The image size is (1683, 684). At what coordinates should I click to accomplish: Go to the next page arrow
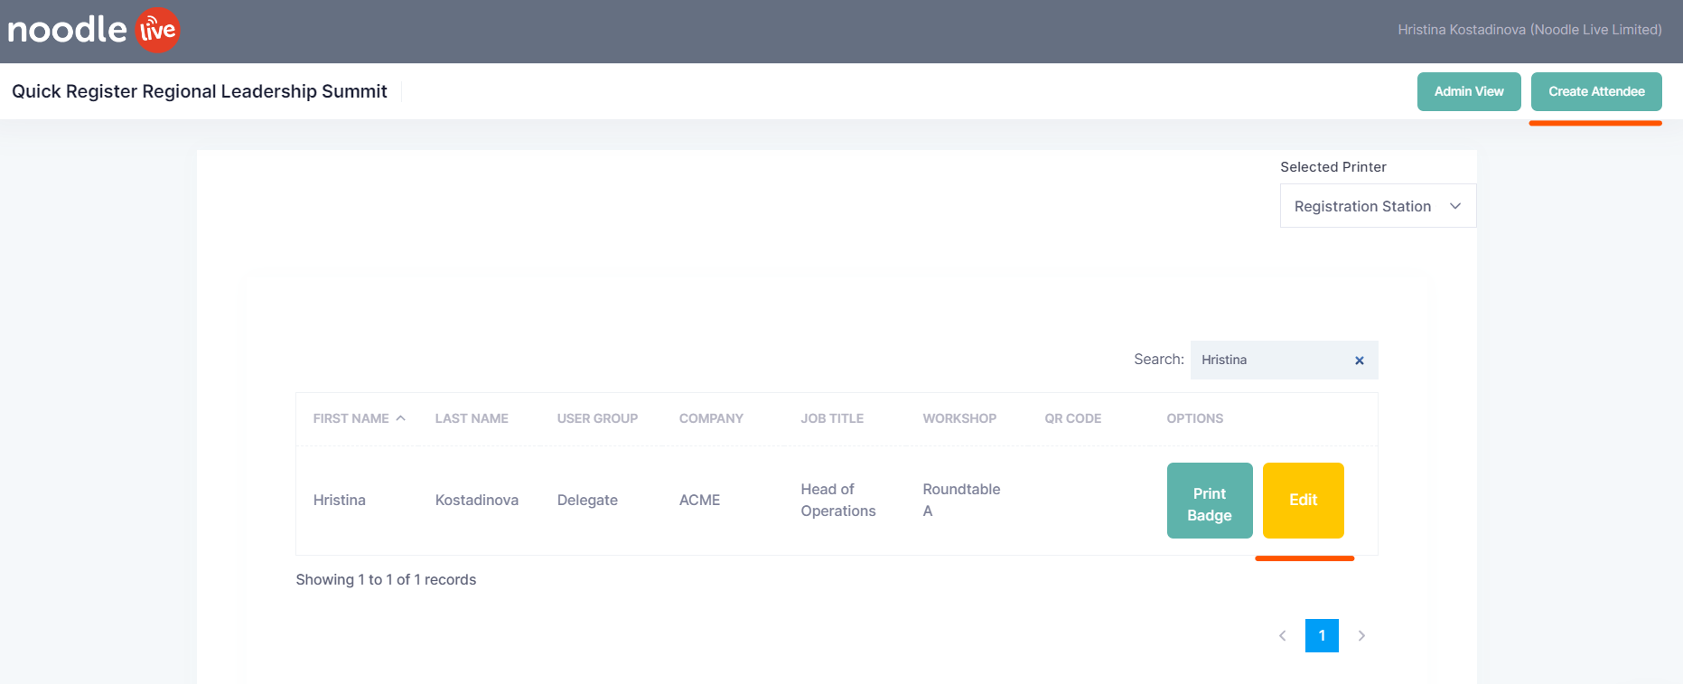[x=1361, y=636]
